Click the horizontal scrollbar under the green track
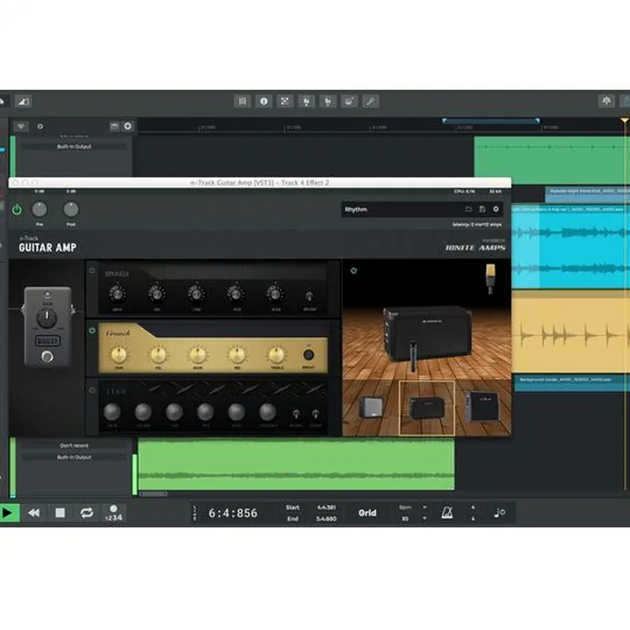The image size is (630, 630). coord(154,493)
